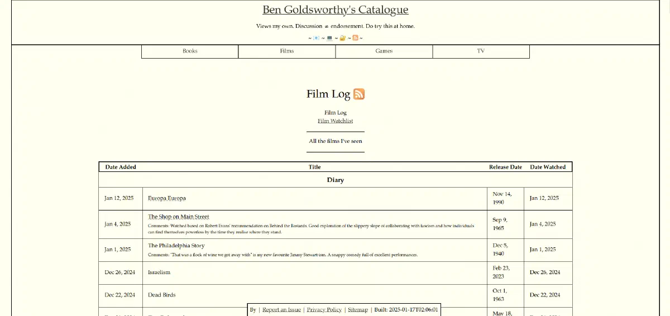Click the laptop computer icon in header
Screen dimensions: 670x316
tap(329, 38)
